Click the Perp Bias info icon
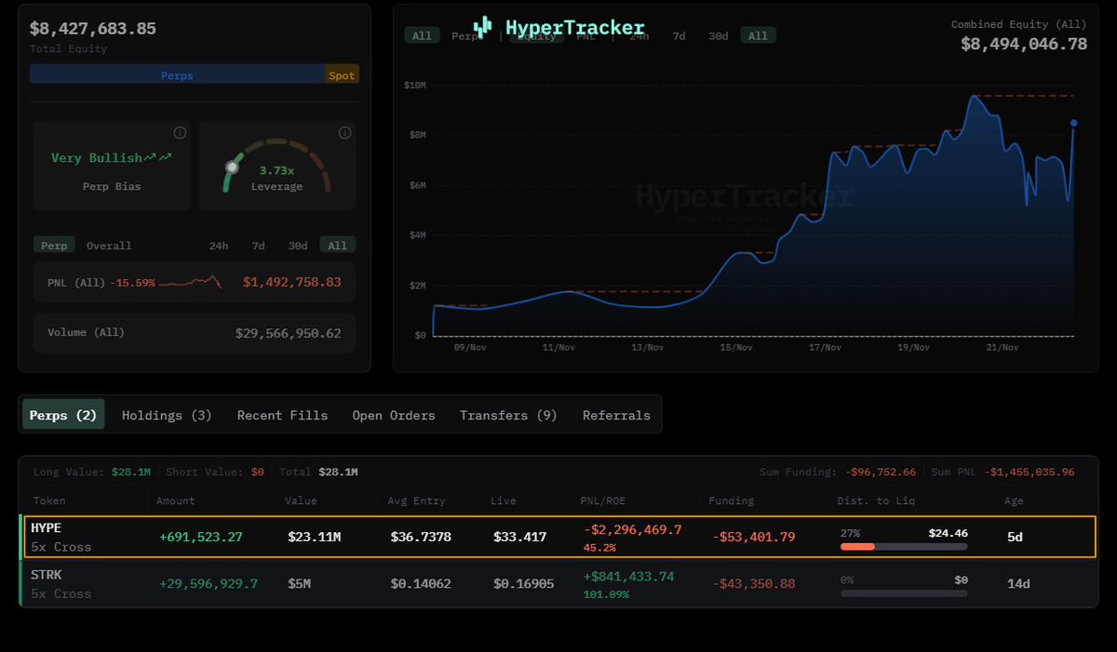This screenshot has height=652, width=1117. point(180,133)
